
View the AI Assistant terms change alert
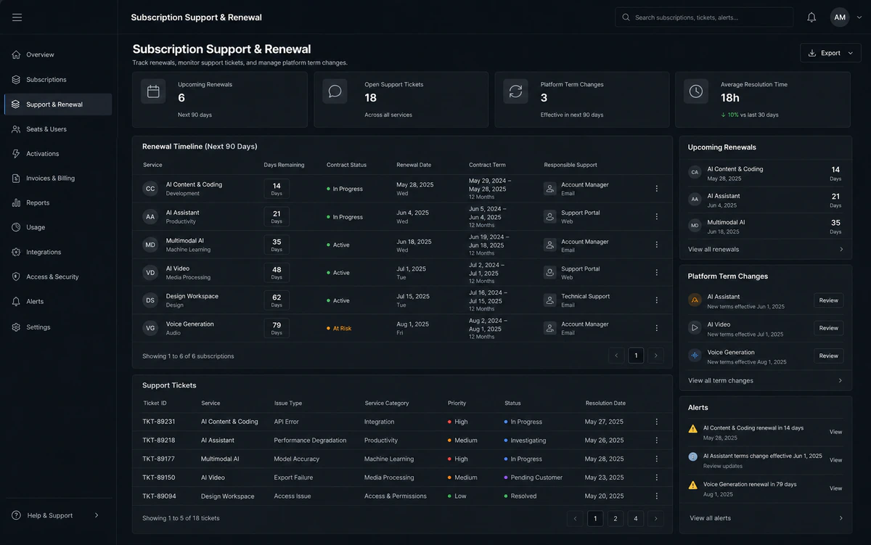coord(836,460)
